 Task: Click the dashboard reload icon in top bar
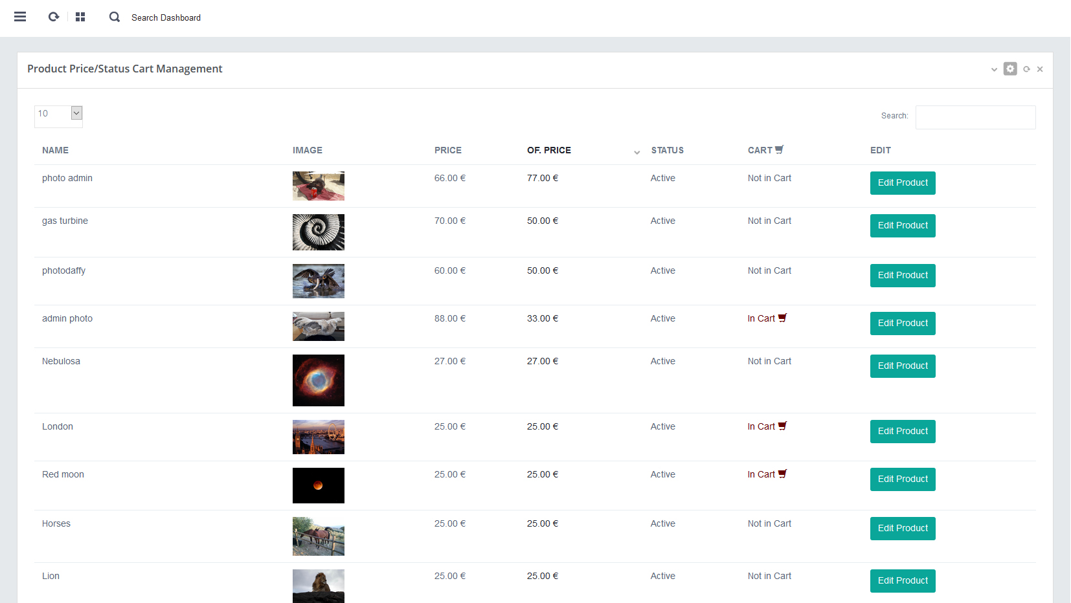54,17
